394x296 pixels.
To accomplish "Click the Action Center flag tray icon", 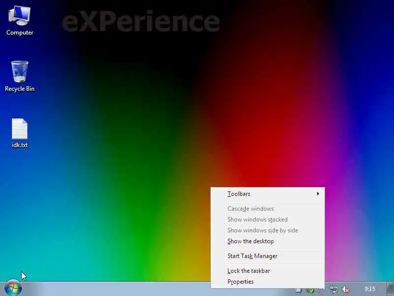I will 322,290.
